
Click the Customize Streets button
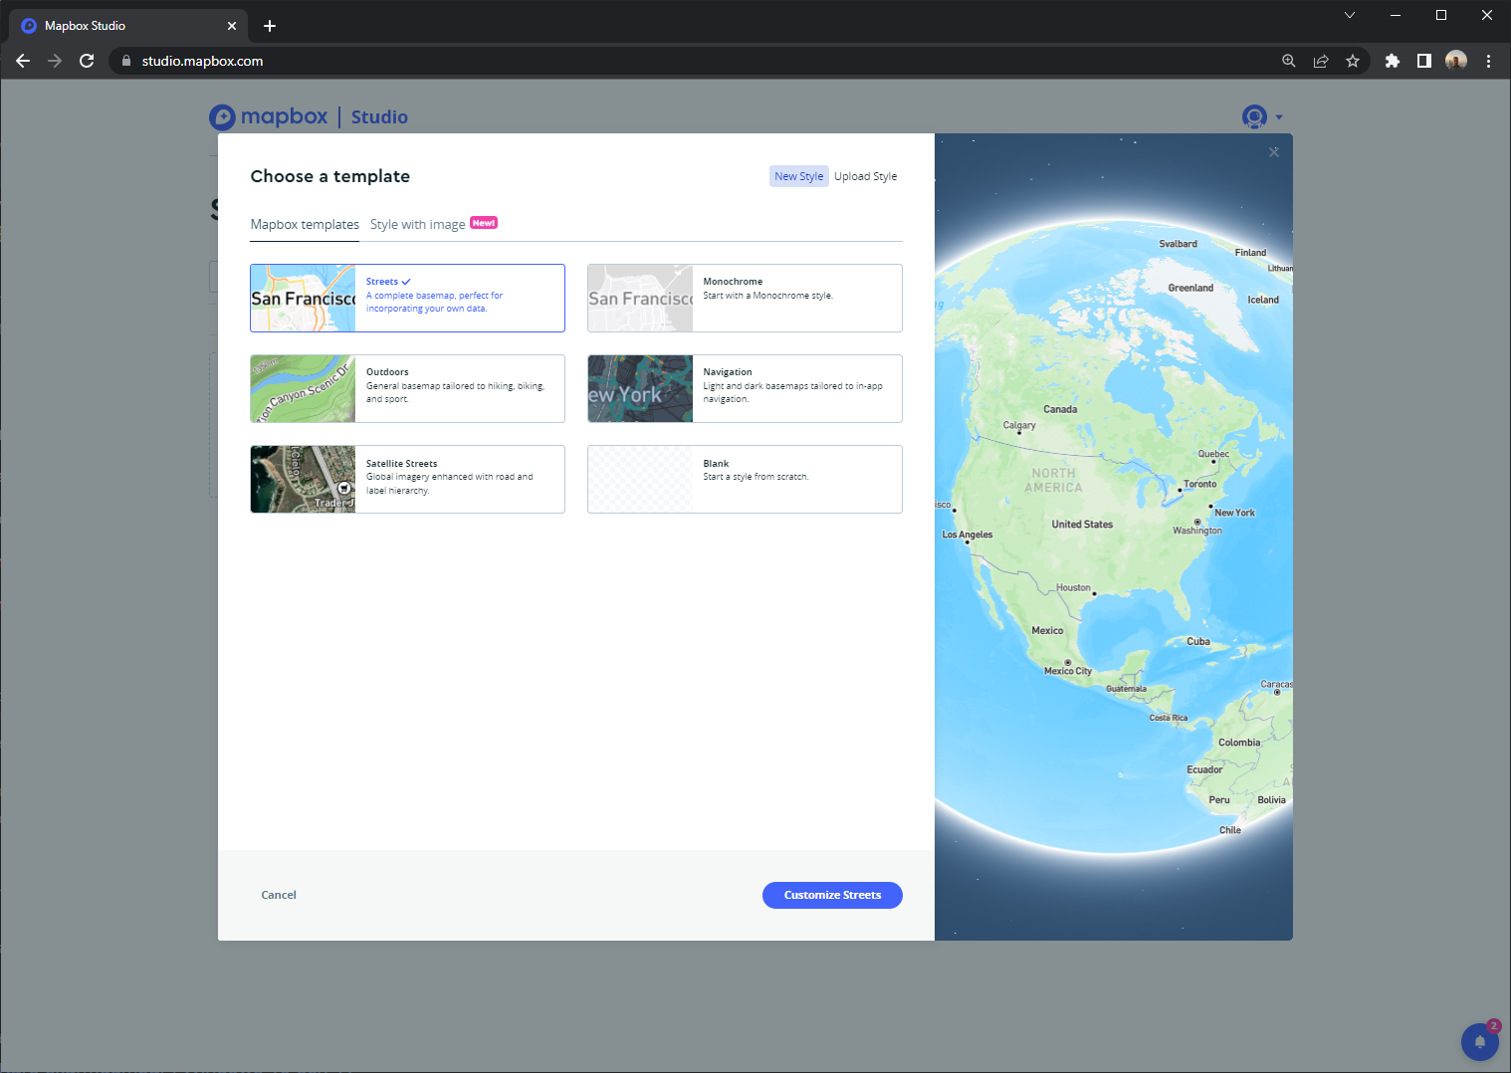[x=832, y=895]
